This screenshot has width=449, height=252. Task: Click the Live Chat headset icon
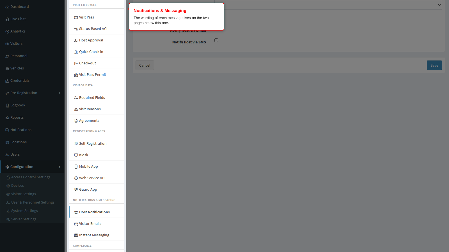[x=7, y=19]
